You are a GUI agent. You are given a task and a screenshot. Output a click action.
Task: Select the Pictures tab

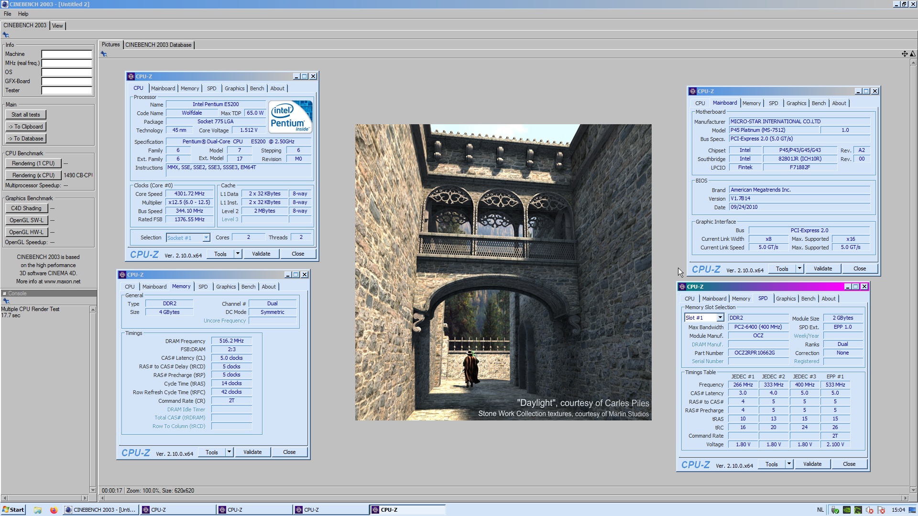(110, 44)
